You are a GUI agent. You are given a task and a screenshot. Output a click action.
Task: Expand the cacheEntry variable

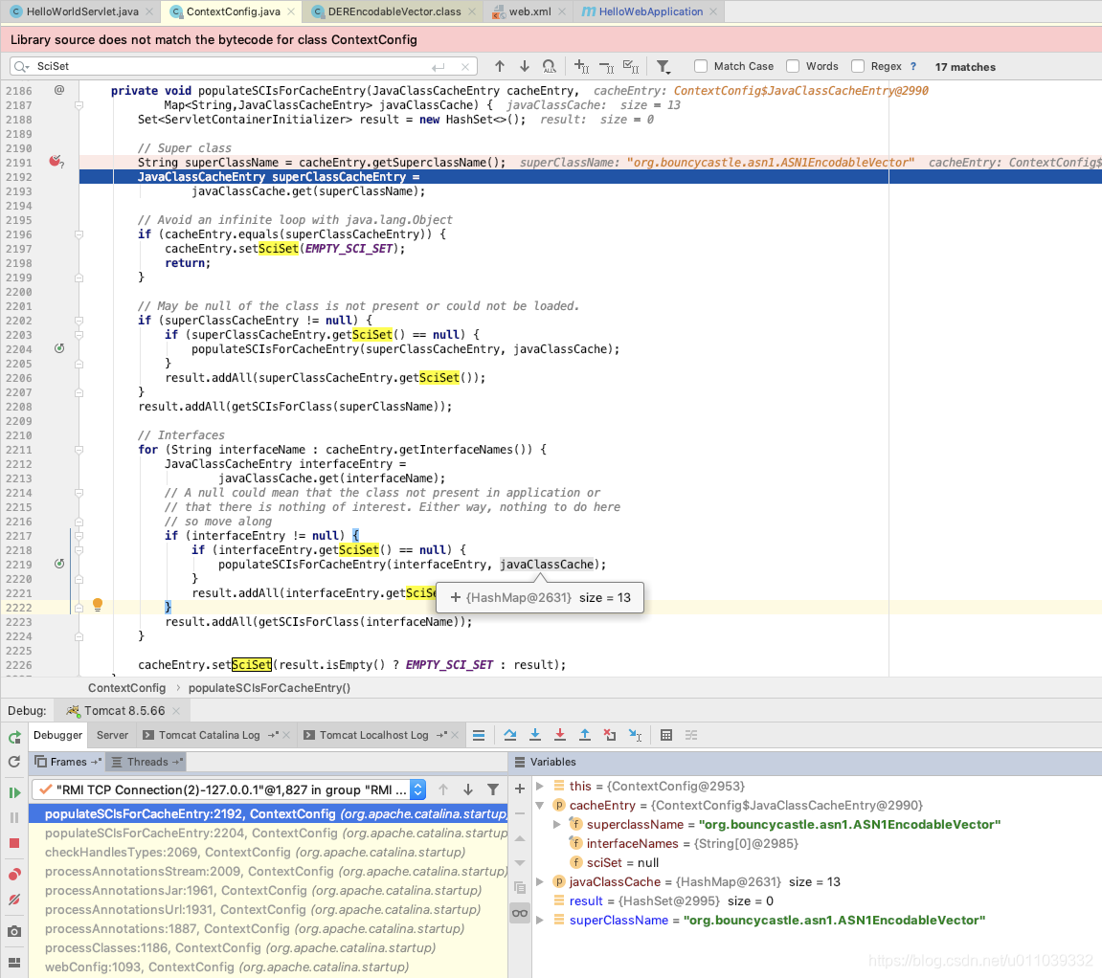point(539,806)
